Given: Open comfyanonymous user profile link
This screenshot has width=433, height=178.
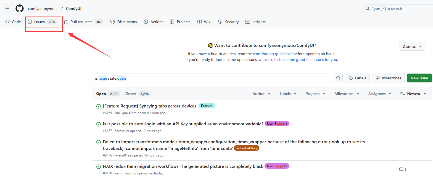Looking at the screenshot, I should coord(43,9).
